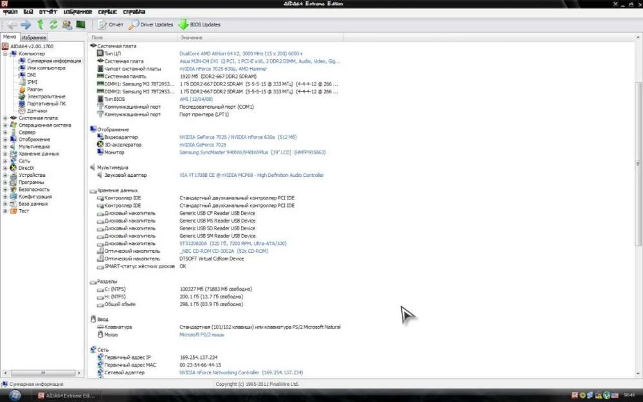Open the Справка menu

(134, 12)
